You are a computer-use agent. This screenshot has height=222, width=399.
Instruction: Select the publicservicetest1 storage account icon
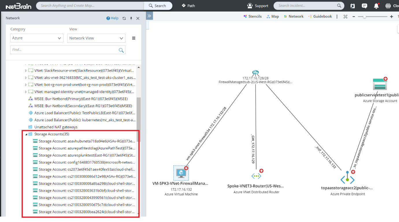tap(380, 84)
